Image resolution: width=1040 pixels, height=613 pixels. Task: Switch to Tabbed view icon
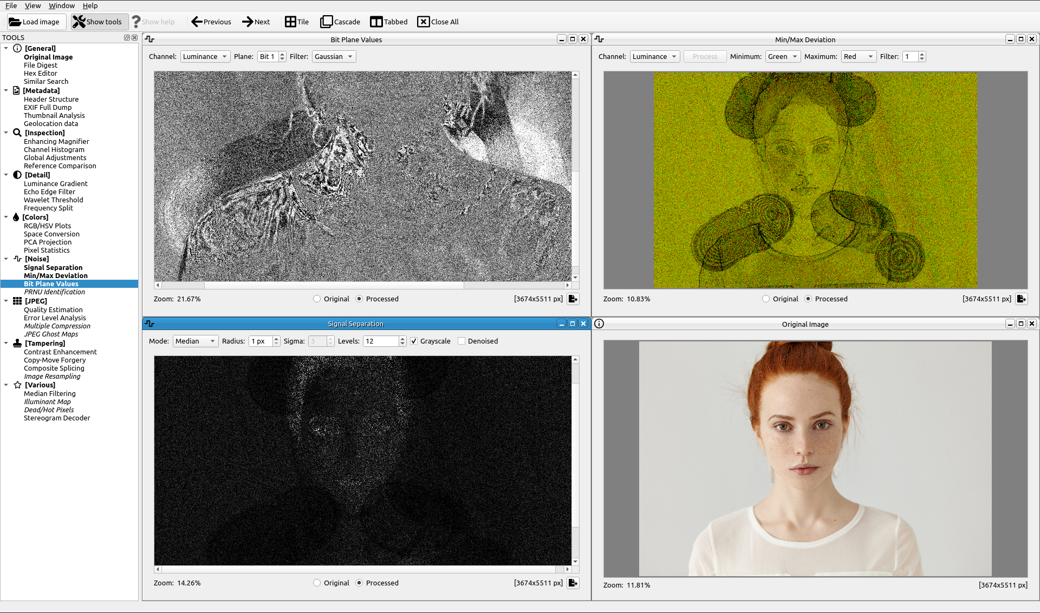[376, 22]
